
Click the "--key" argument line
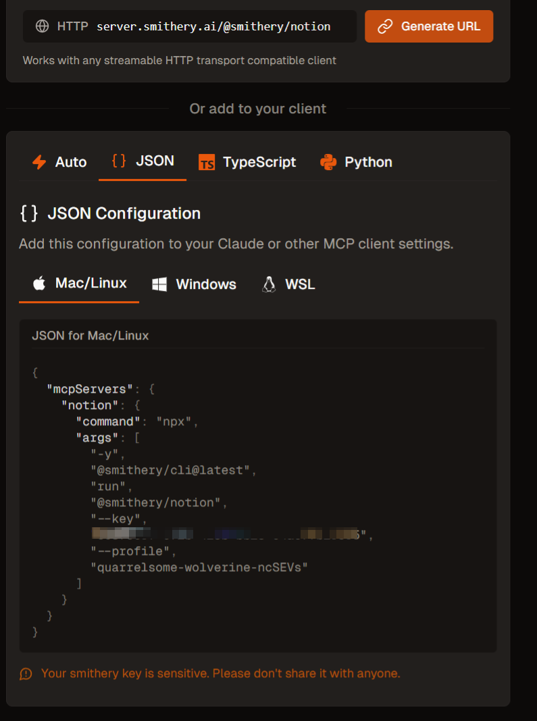(119, 518)
